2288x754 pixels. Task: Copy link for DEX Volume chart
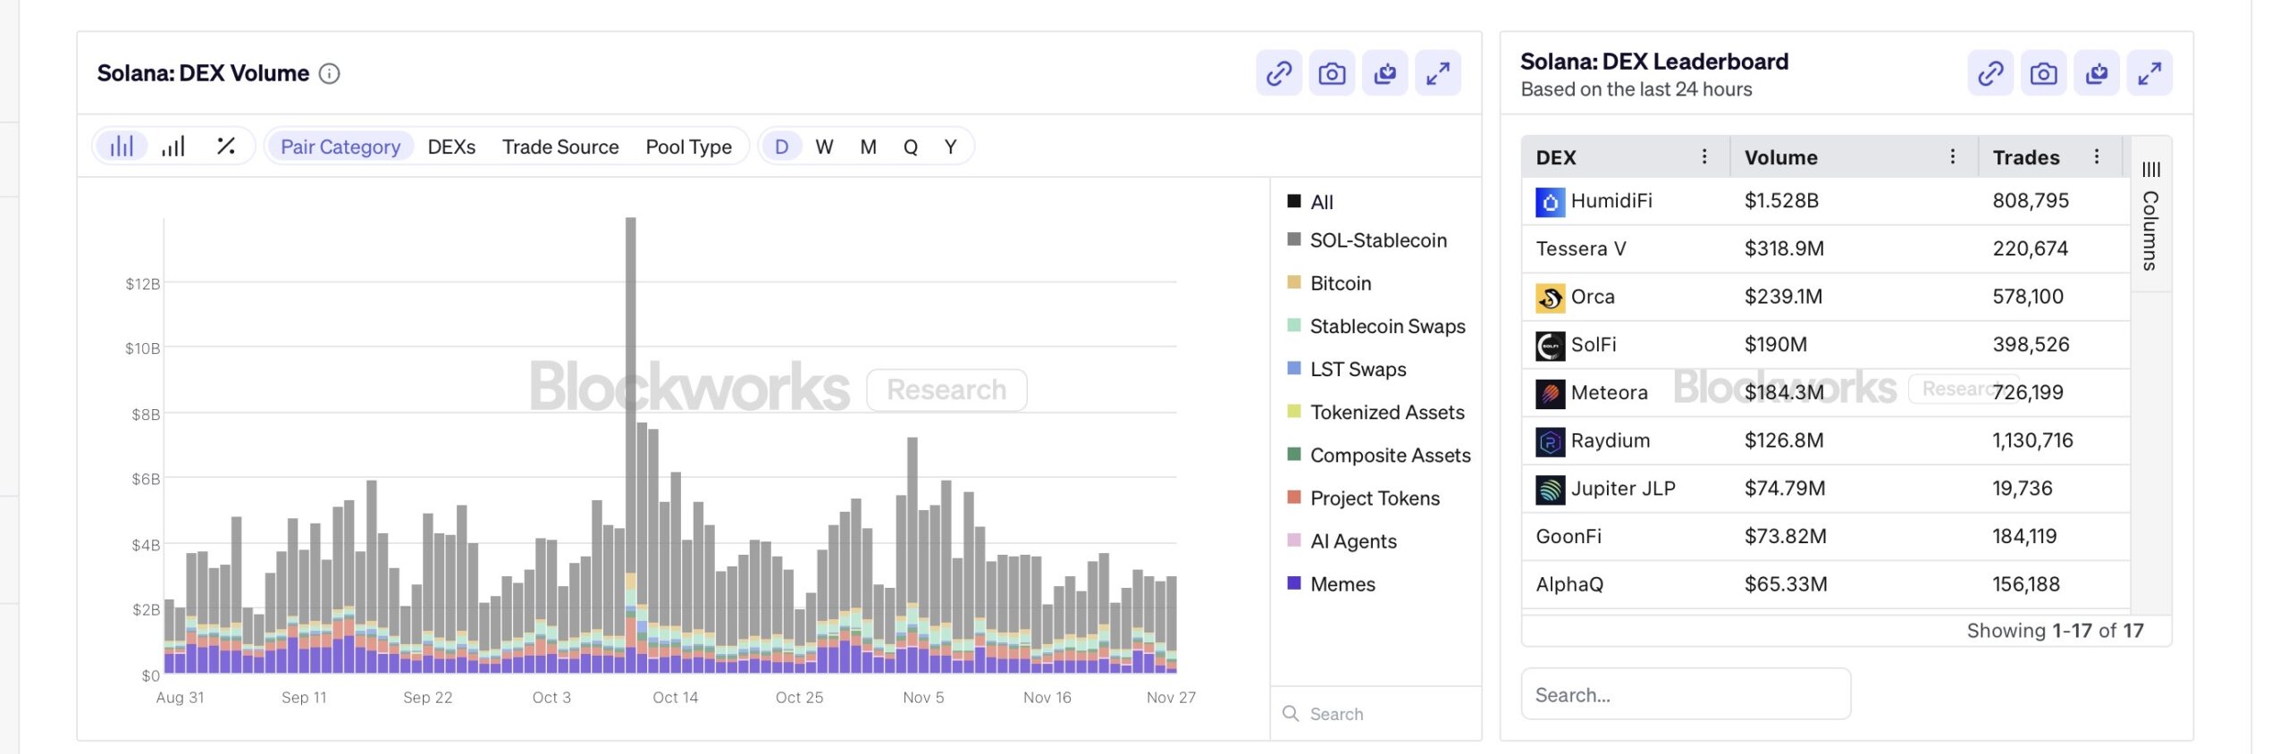point(1278,73)
